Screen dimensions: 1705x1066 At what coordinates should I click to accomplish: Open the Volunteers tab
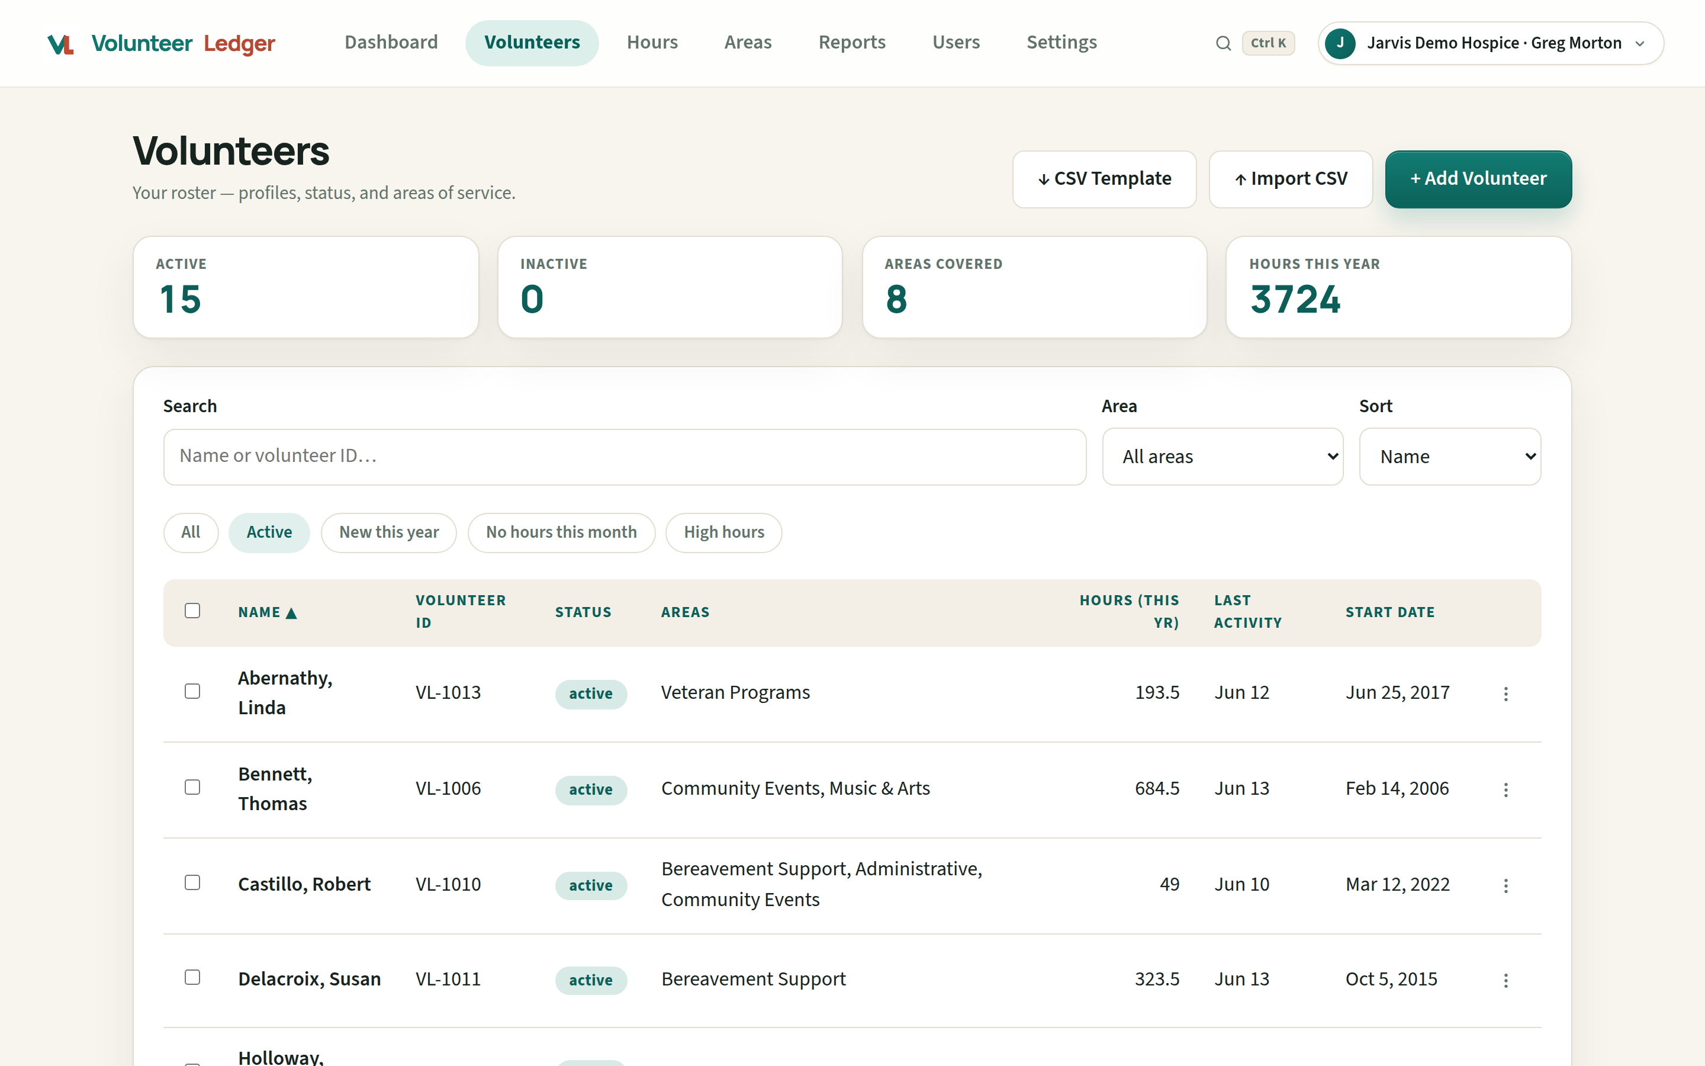point(532,42)
